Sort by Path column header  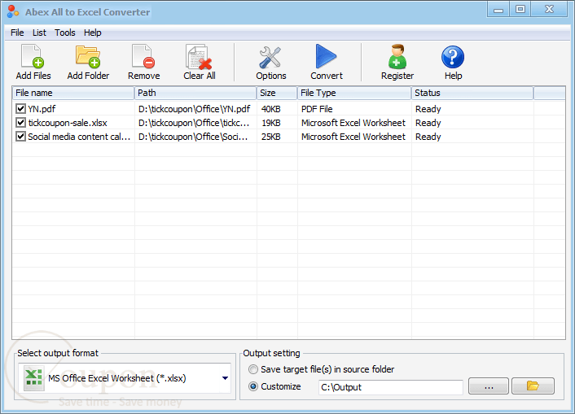[195, 93]
